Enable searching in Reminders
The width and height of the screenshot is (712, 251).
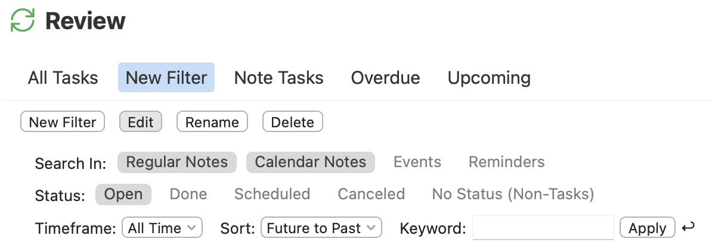point(506,162)
